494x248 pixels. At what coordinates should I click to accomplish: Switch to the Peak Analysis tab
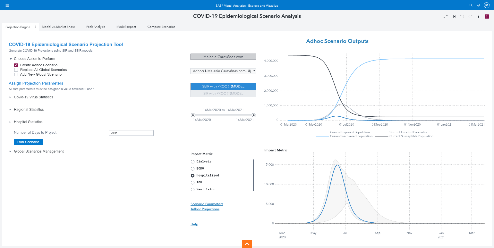coord(96,27)
